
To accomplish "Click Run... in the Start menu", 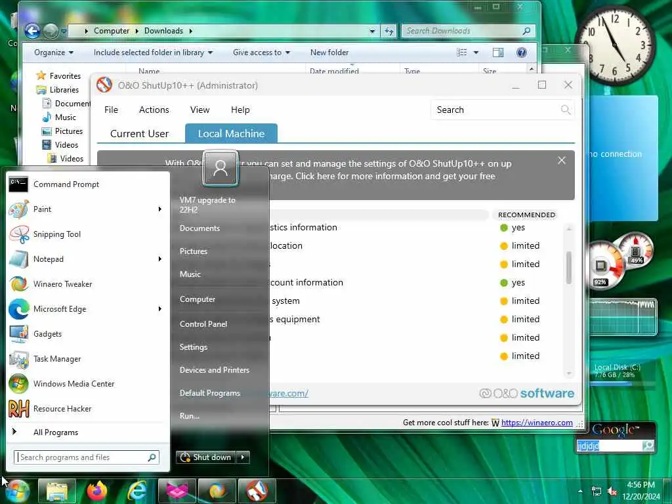I will coord(190,415).
